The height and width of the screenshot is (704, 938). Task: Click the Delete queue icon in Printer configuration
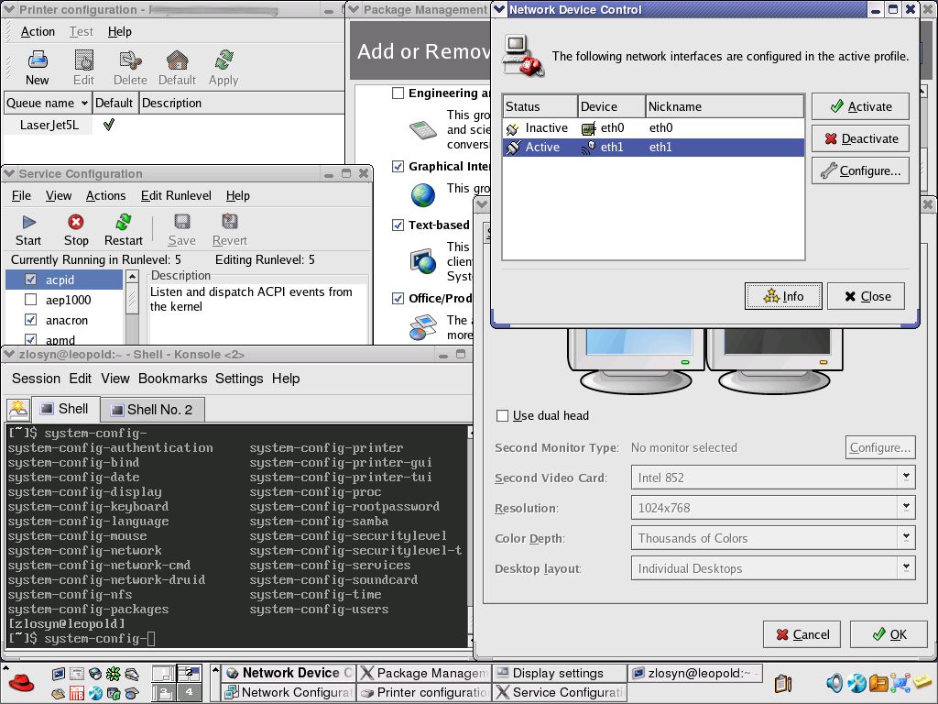[x=130, y=60]
